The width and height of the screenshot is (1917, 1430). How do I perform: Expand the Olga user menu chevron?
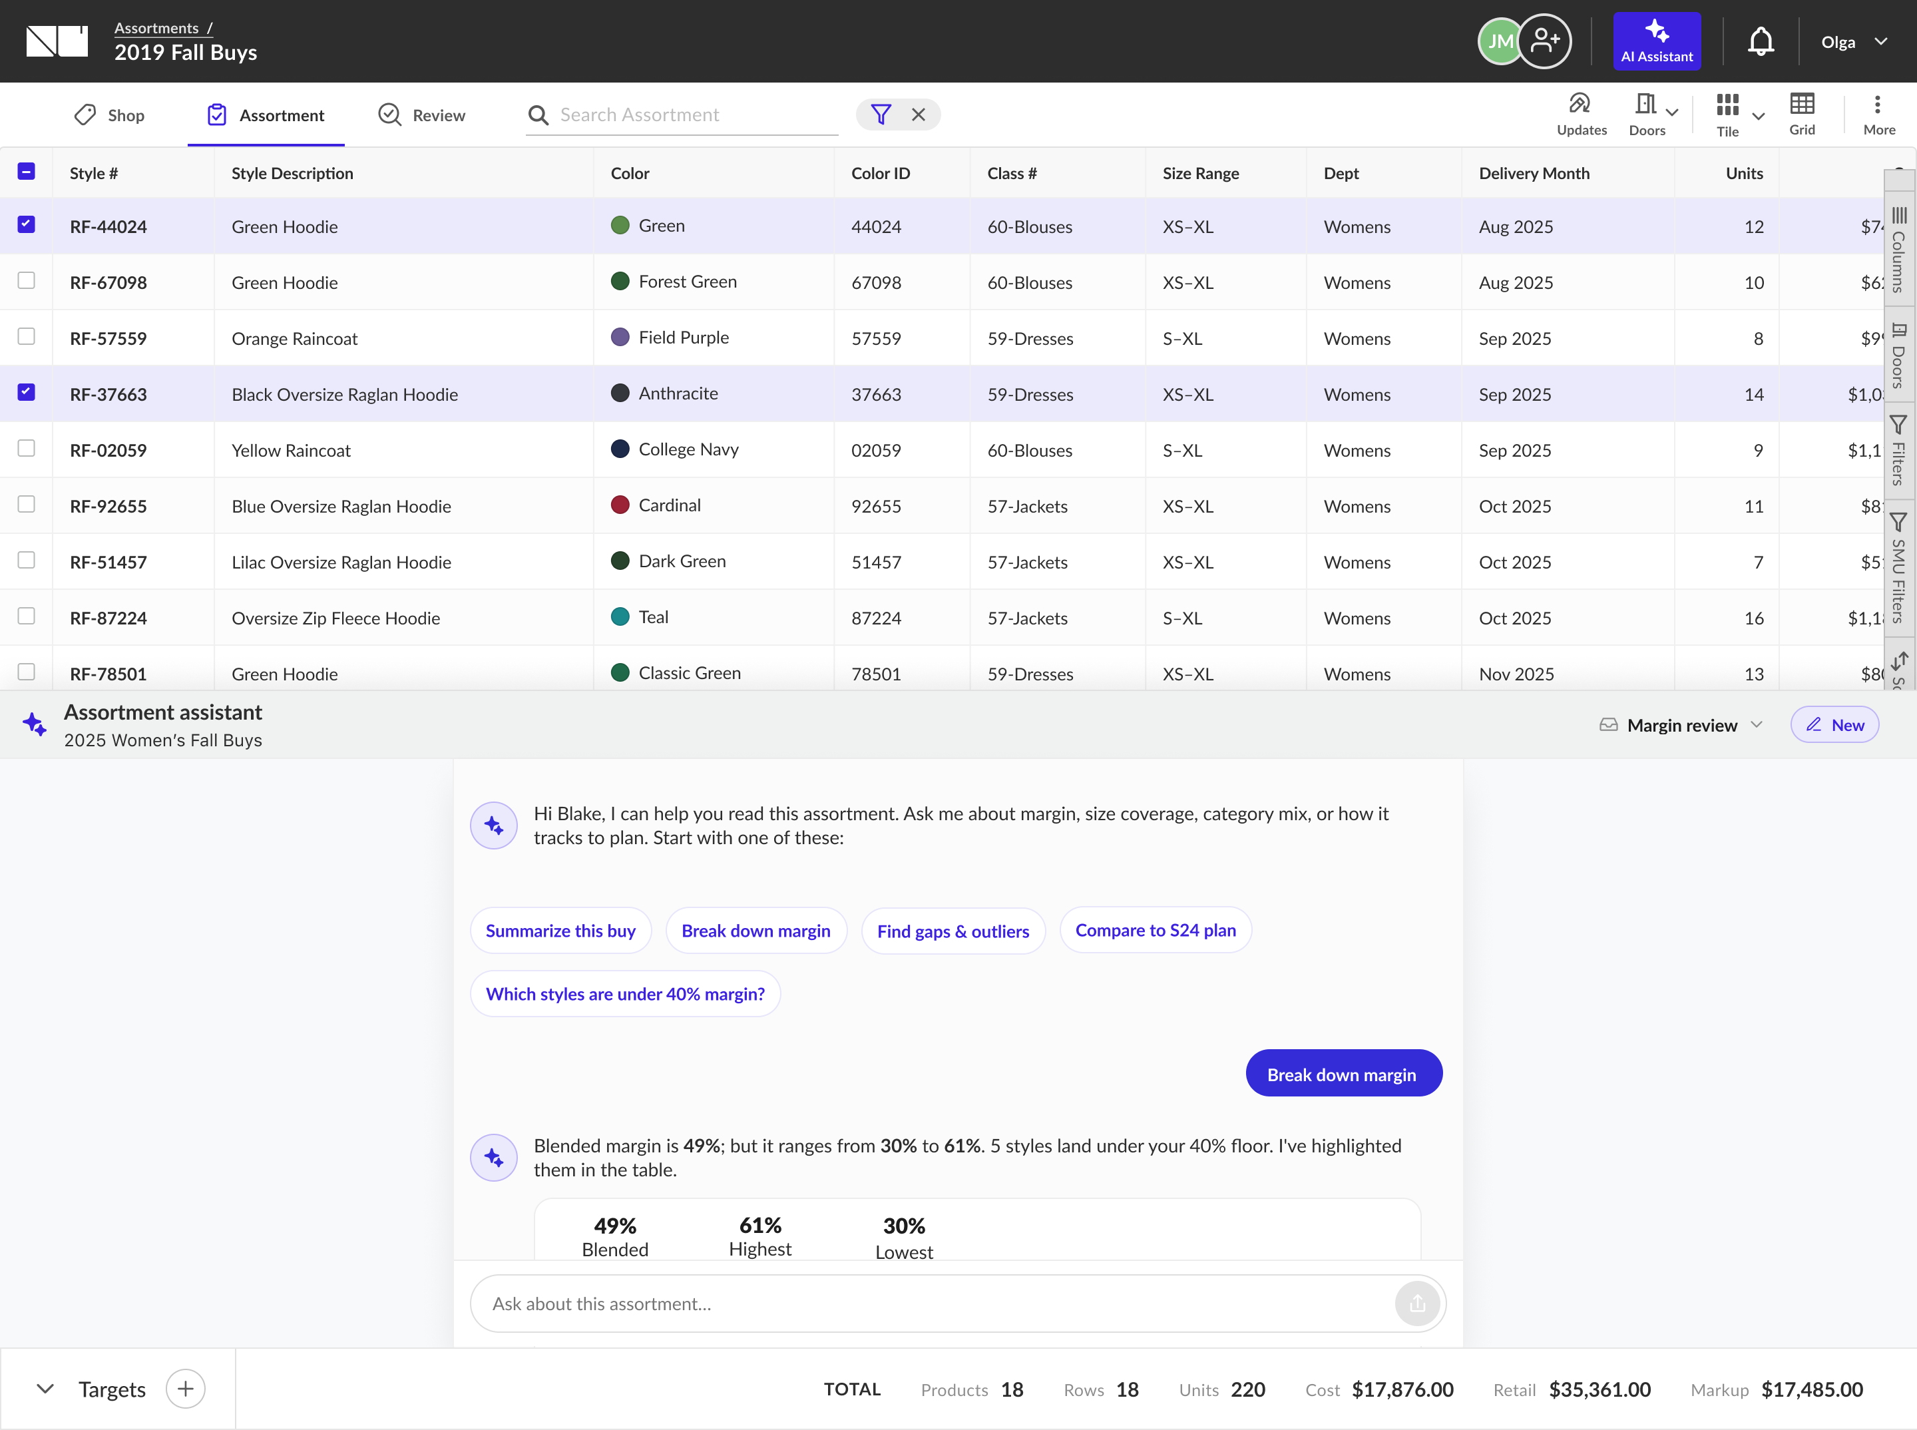pos(1880,41)
